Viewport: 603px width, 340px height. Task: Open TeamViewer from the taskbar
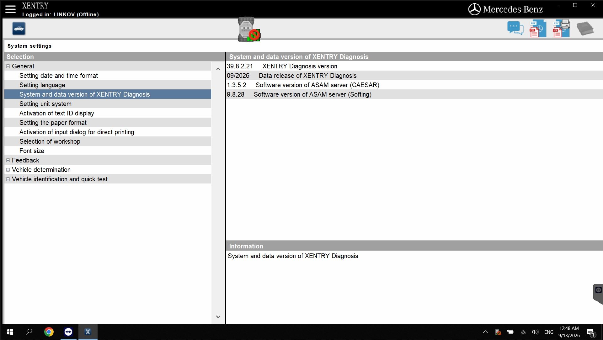[x=68, y=332]
